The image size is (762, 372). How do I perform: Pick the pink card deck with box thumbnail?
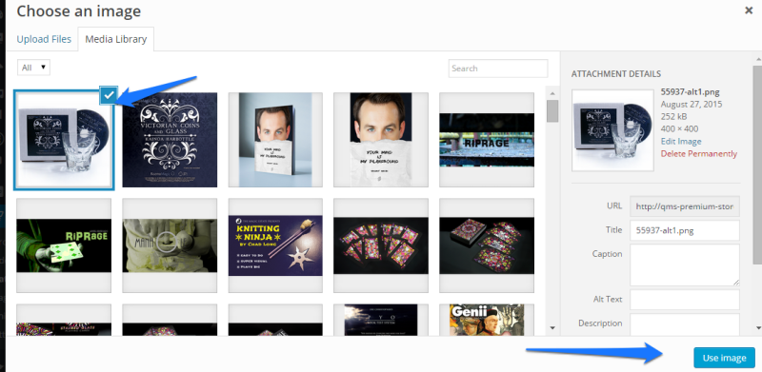487,245
